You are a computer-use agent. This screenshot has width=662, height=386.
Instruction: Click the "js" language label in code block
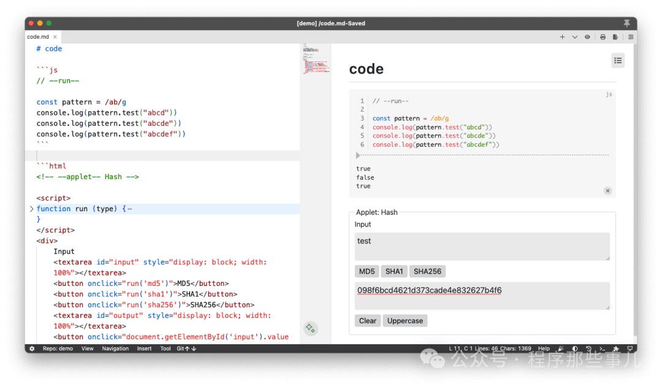(x=609, y=95)
